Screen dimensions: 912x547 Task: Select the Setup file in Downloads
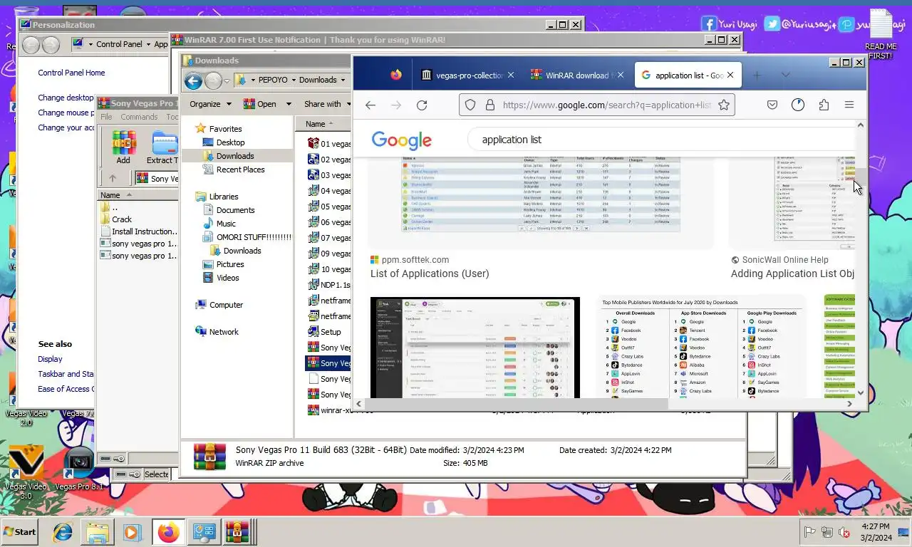325,332
